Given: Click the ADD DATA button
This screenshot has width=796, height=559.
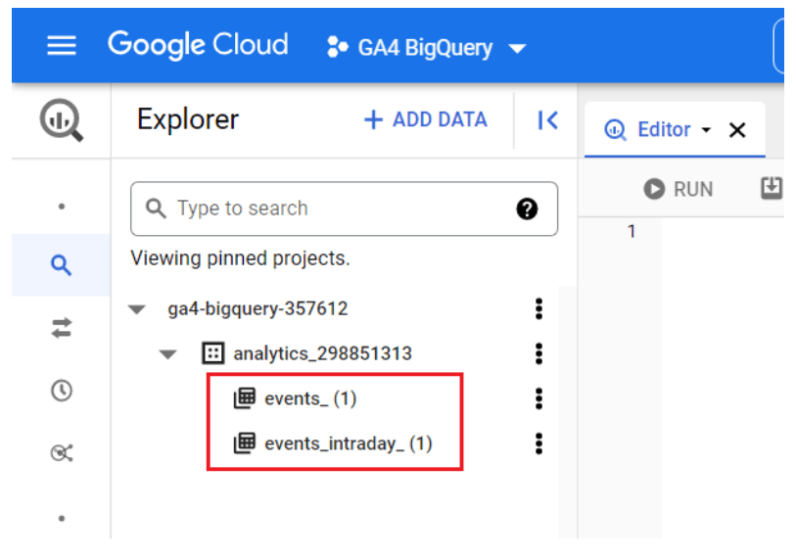Looking at the screenshot, I should 425,119.
